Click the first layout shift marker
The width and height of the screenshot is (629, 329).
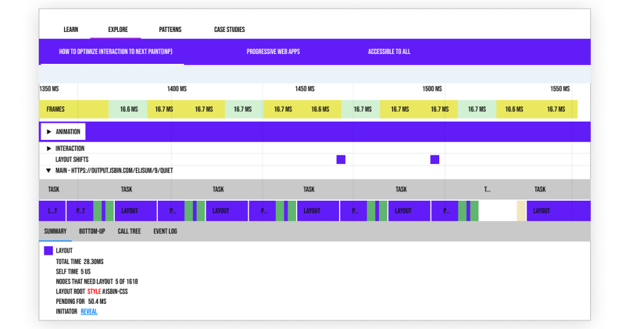point(341,160)
